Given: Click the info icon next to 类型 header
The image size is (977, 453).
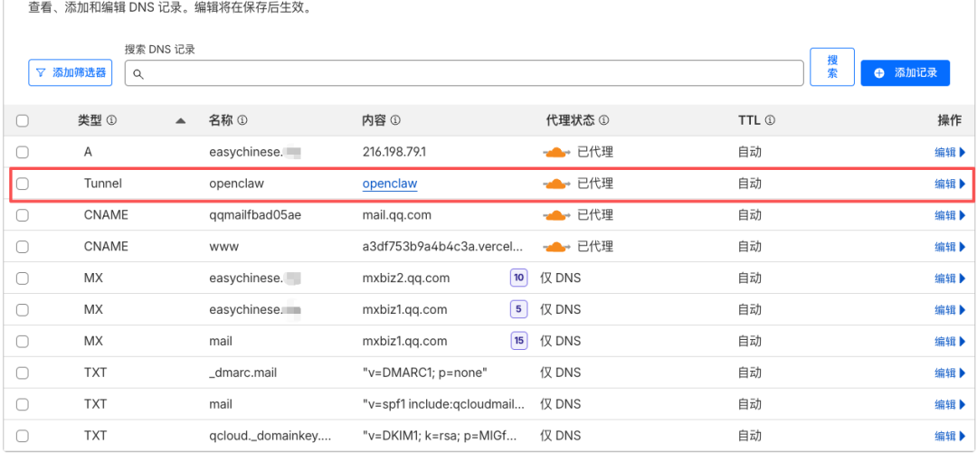Looking at the screenshot, I should [x=111, y=120].
